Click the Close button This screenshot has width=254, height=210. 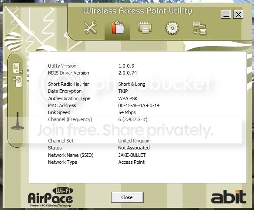[x=127, y=197]
